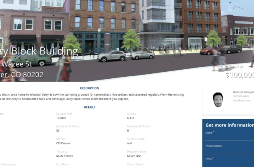The image size is (254, 167).
Task: Click the Number Of Floors value 6
Action: [x=128, y=131]
